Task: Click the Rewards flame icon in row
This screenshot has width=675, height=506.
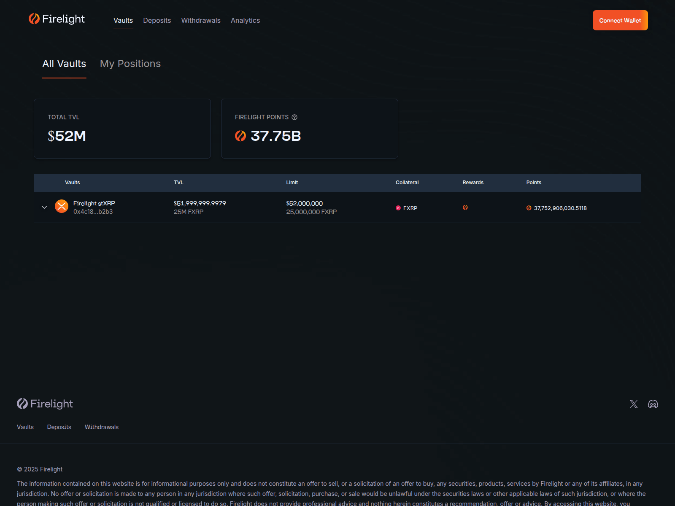Action: click(x=465, y=207)
